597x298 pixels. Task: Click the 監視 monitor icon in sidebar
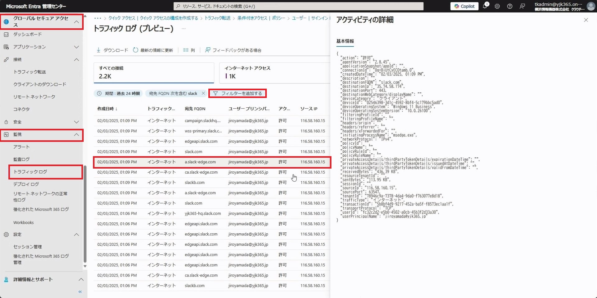point(6,135)
